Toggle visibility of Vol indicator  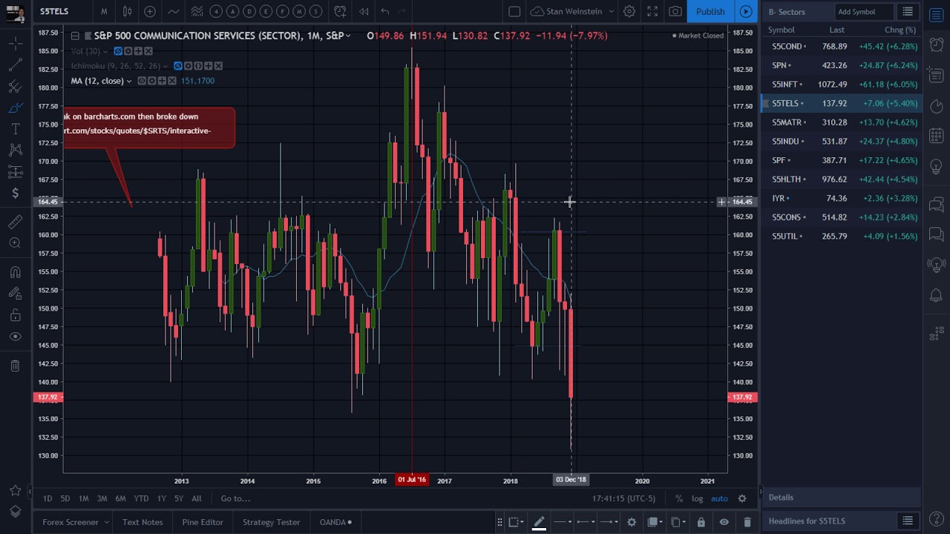coord(118,51)
